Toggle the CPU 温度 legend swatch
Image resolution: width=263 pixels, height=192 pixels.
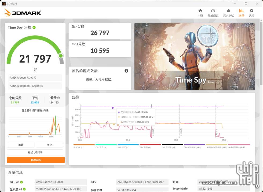tap(106, 145)
